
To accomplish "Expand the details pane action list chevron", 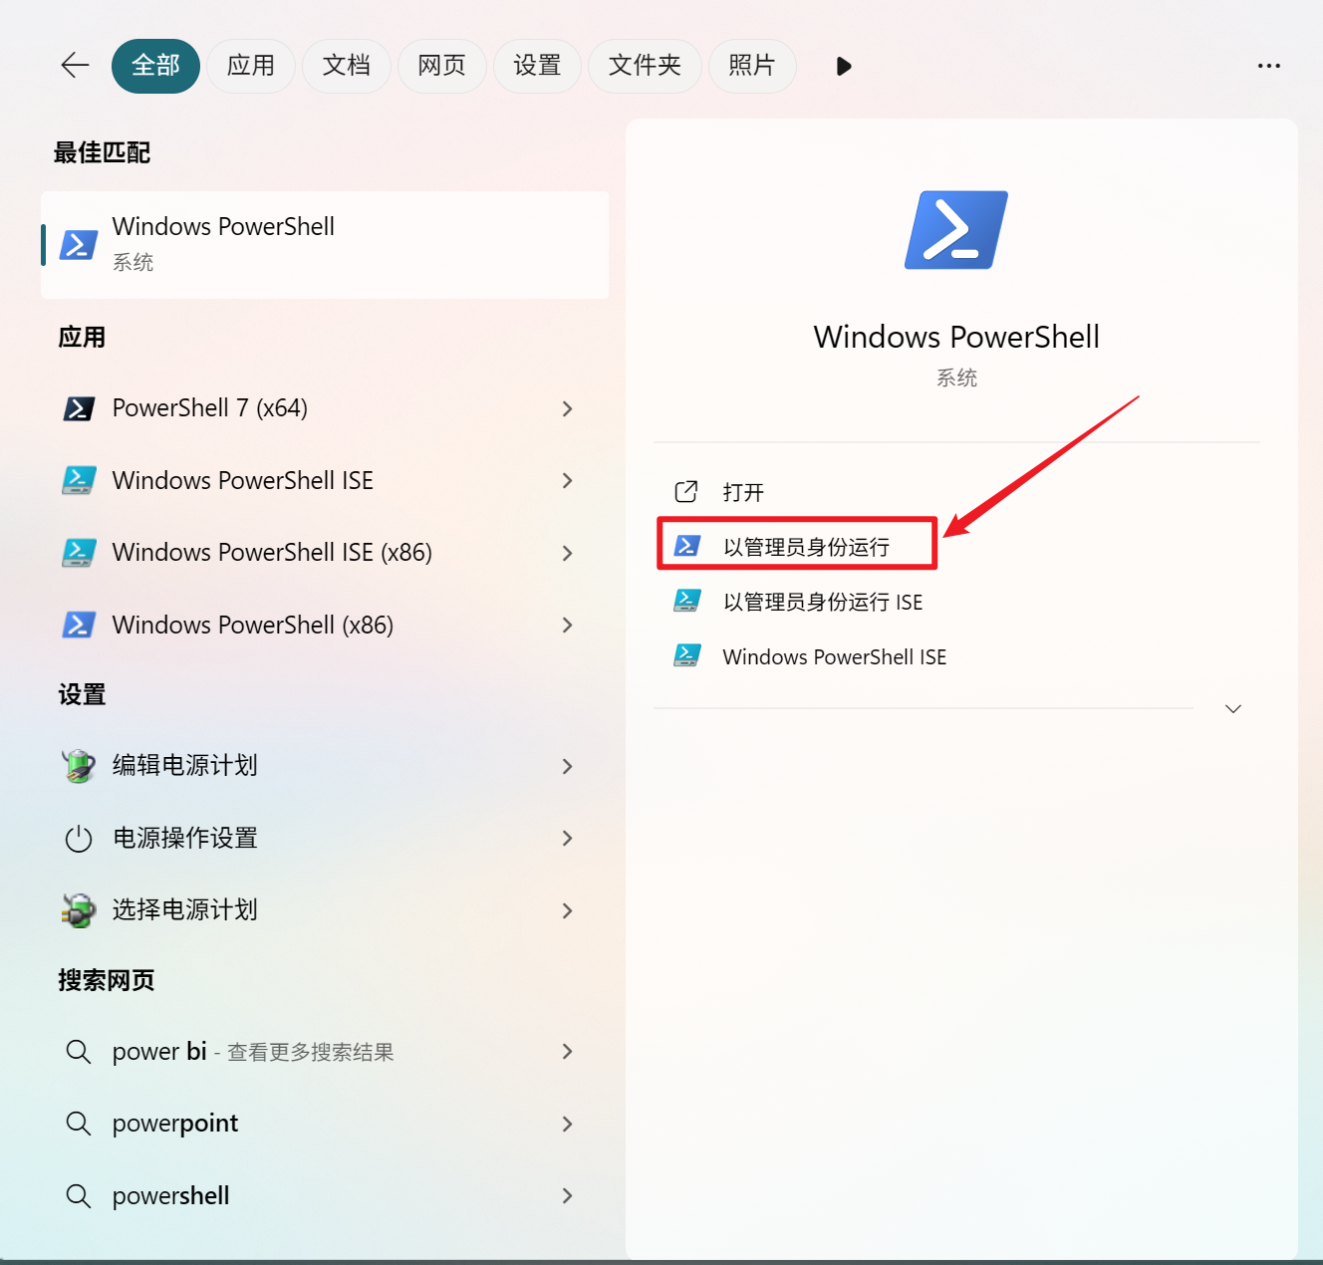I will pyautogui.click(x=1233, y=708).
